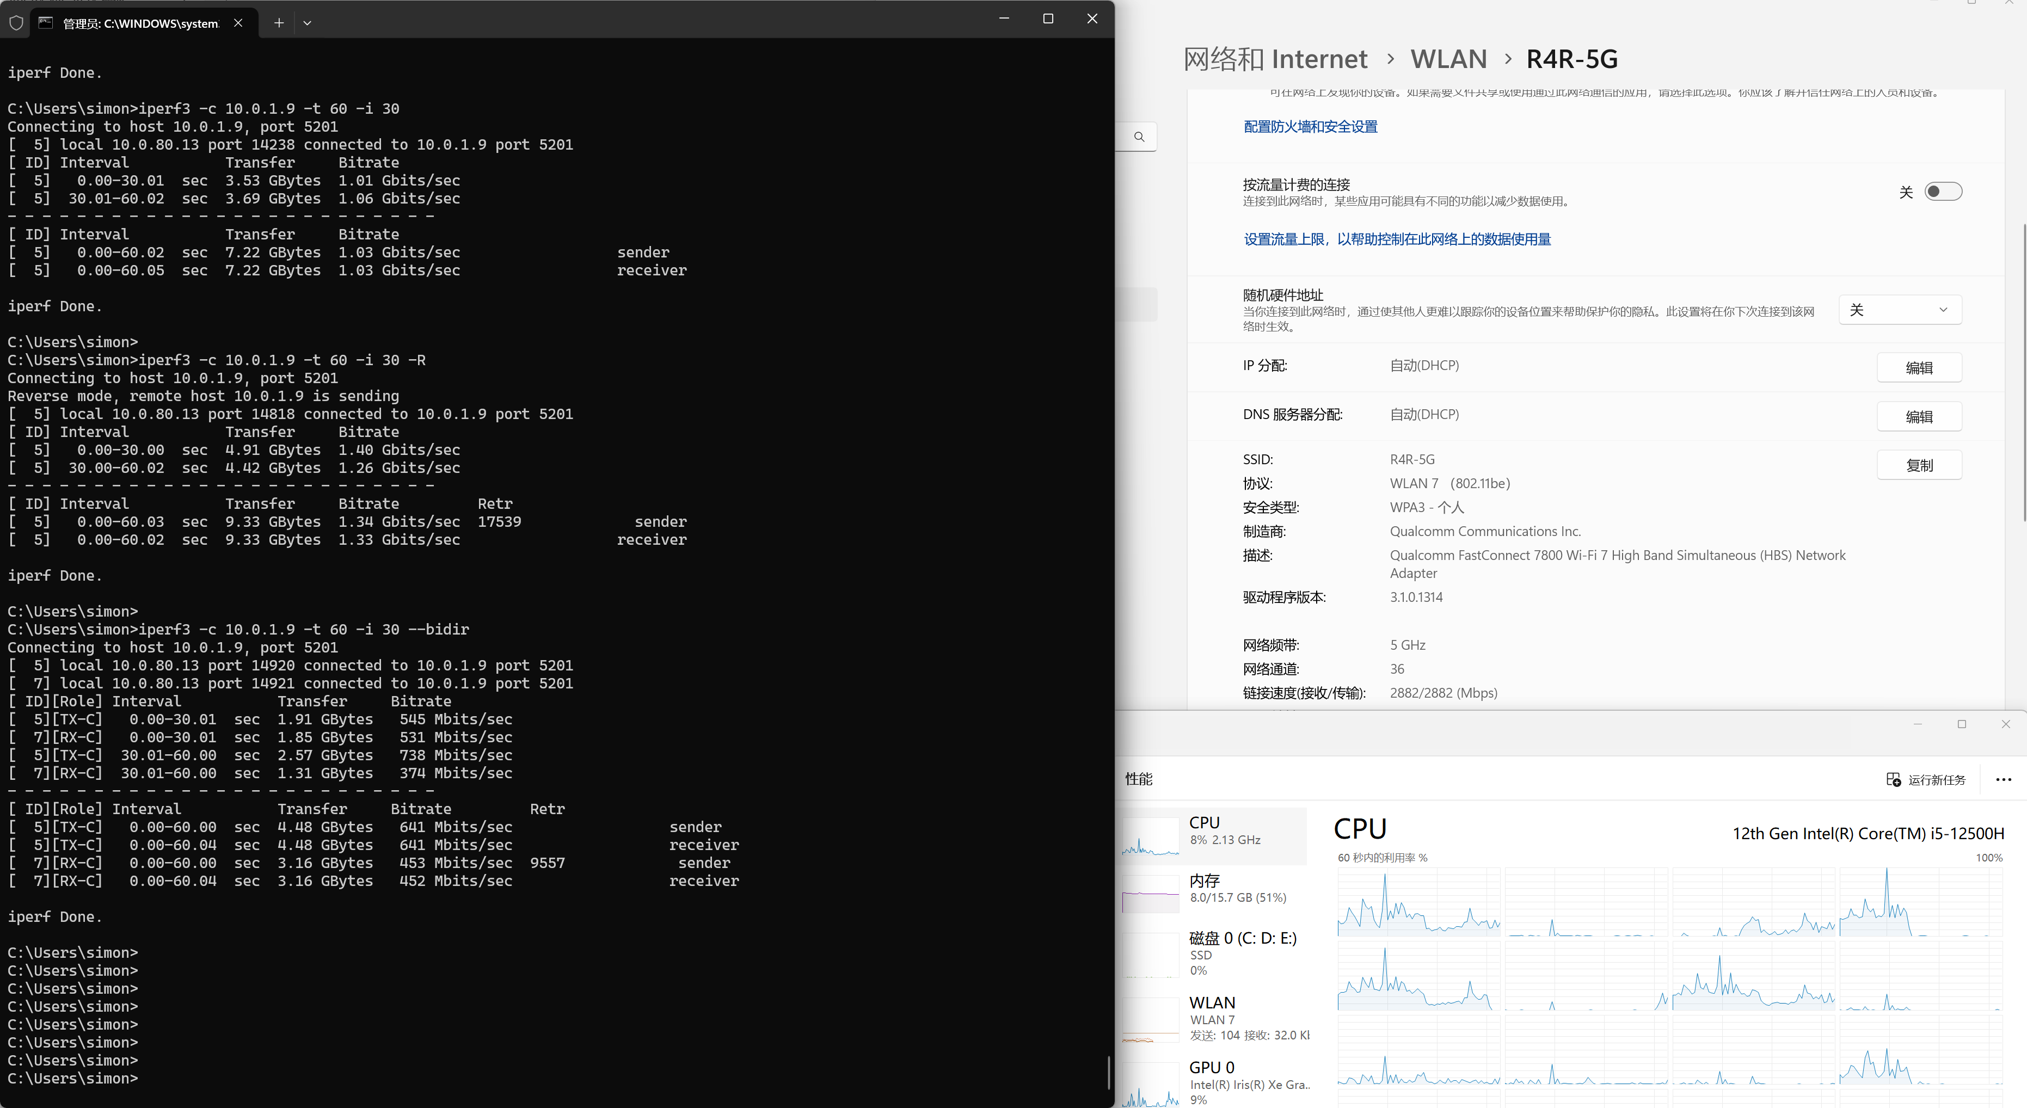Select GPU 0 in Task Manager list
This screenshot has height=1108, width=2027.
(x=1213, y=1085)
